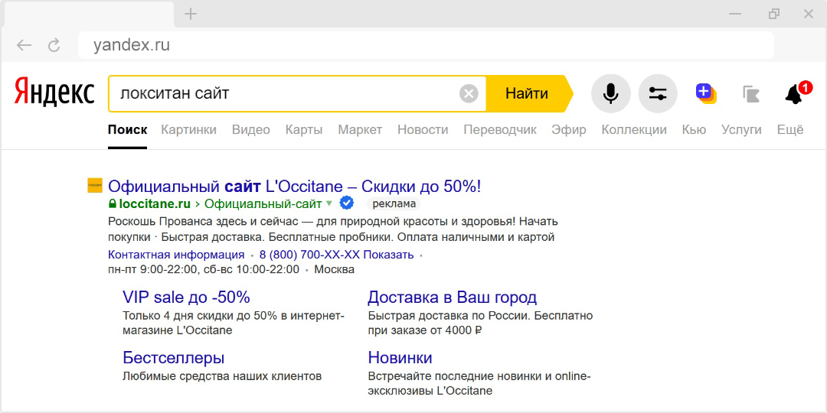827x413 pixels.
Task: Click the yandex.ru address bar
Action: click(426, 45)
